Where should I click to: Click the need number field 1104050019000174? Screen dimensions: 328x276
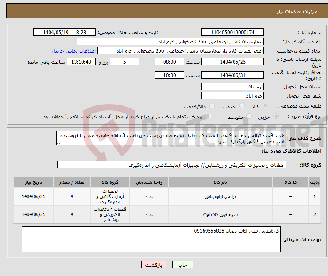click(232, 33)
